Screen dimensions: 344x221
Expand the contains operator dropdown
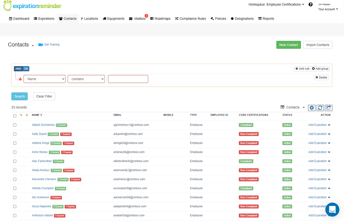coord(86,79)
